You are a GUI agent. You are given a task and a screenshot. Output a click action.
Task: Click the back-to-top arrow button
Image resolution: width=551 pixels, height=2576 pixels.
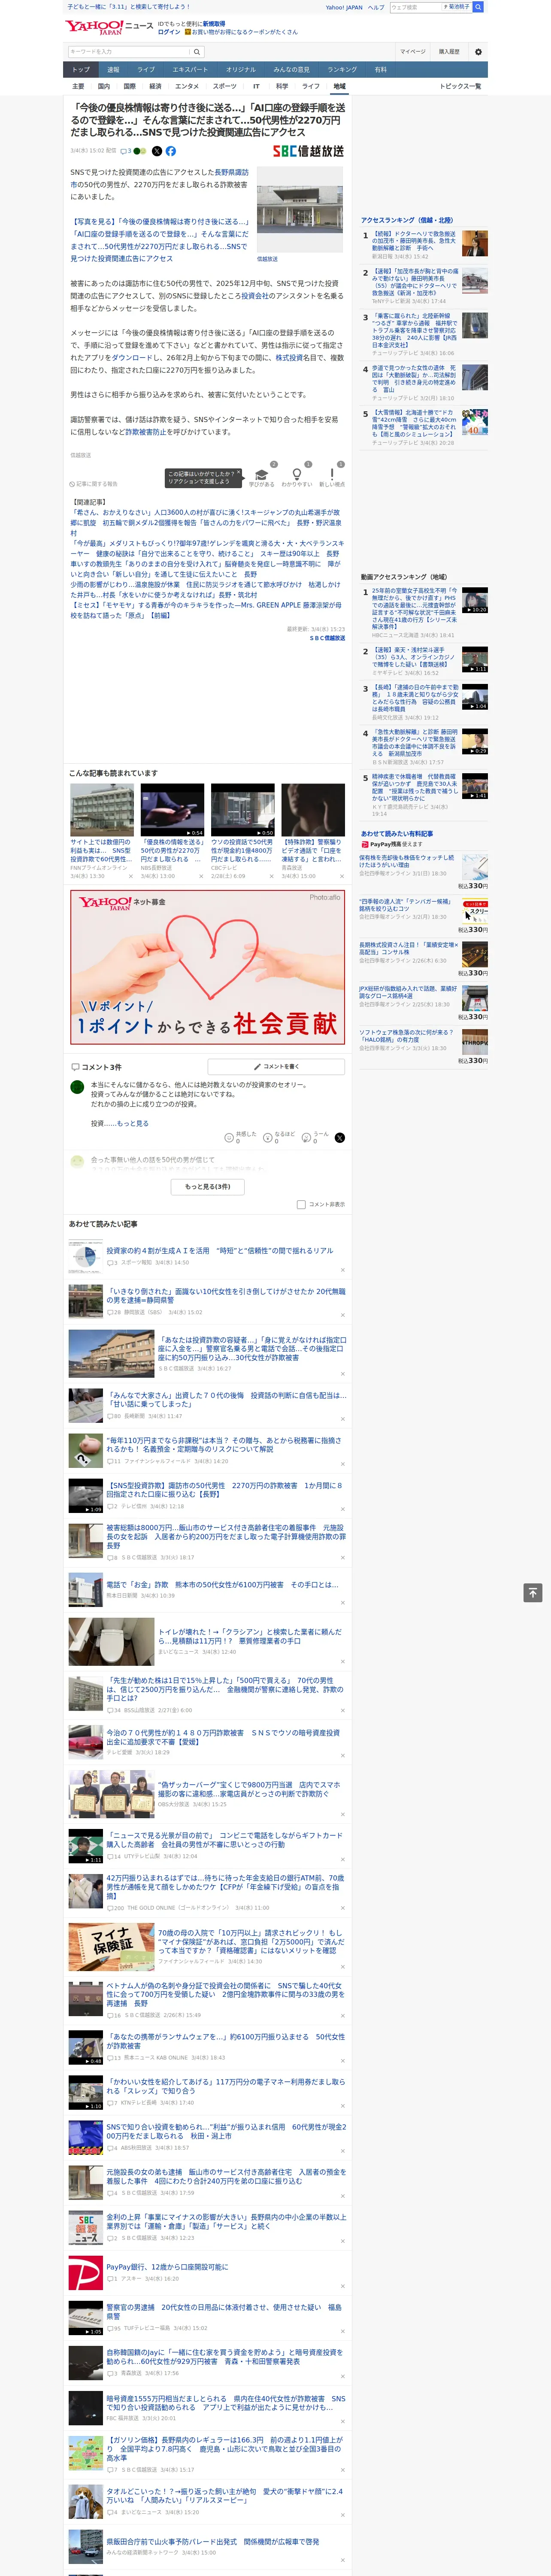click(x=533, y=1592)
